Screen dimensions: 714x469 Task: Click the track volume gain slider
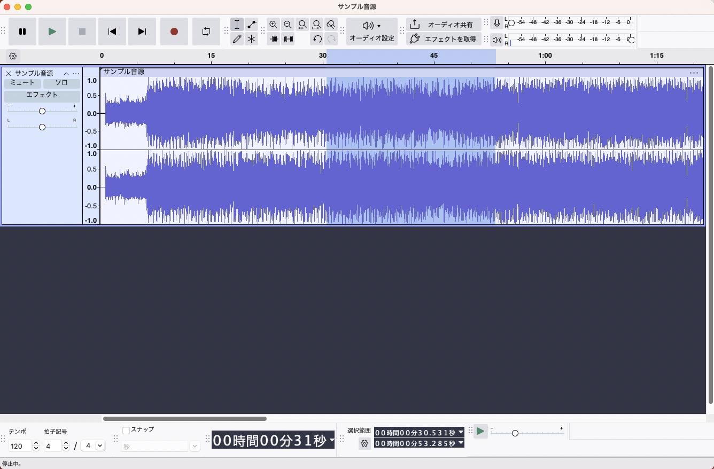coord(42,111)
